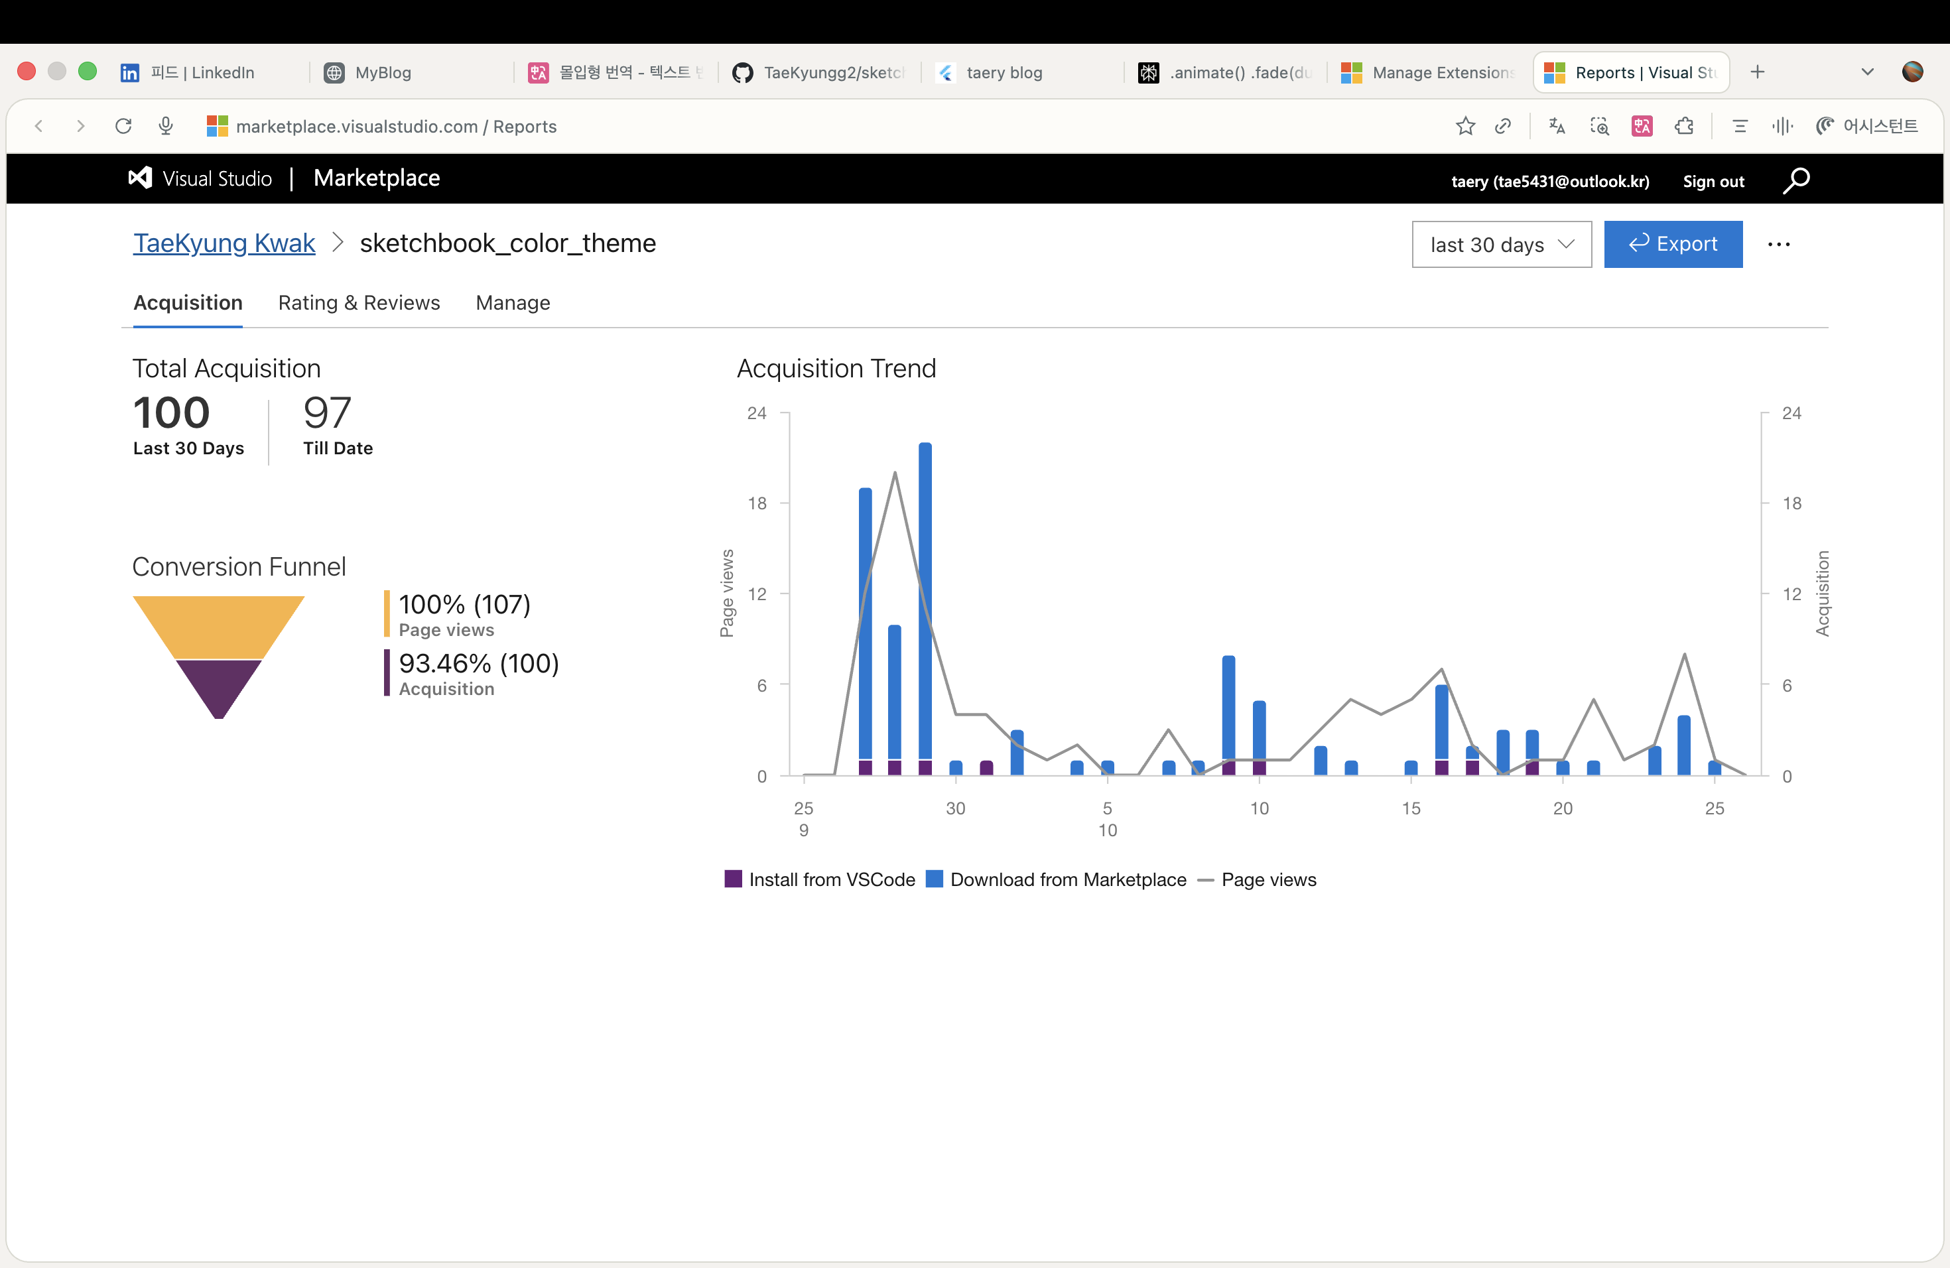The height and width of the screenshot is (1268, 1950).
Task: Click the translate page icon
Action: (x=1557, y=126)
